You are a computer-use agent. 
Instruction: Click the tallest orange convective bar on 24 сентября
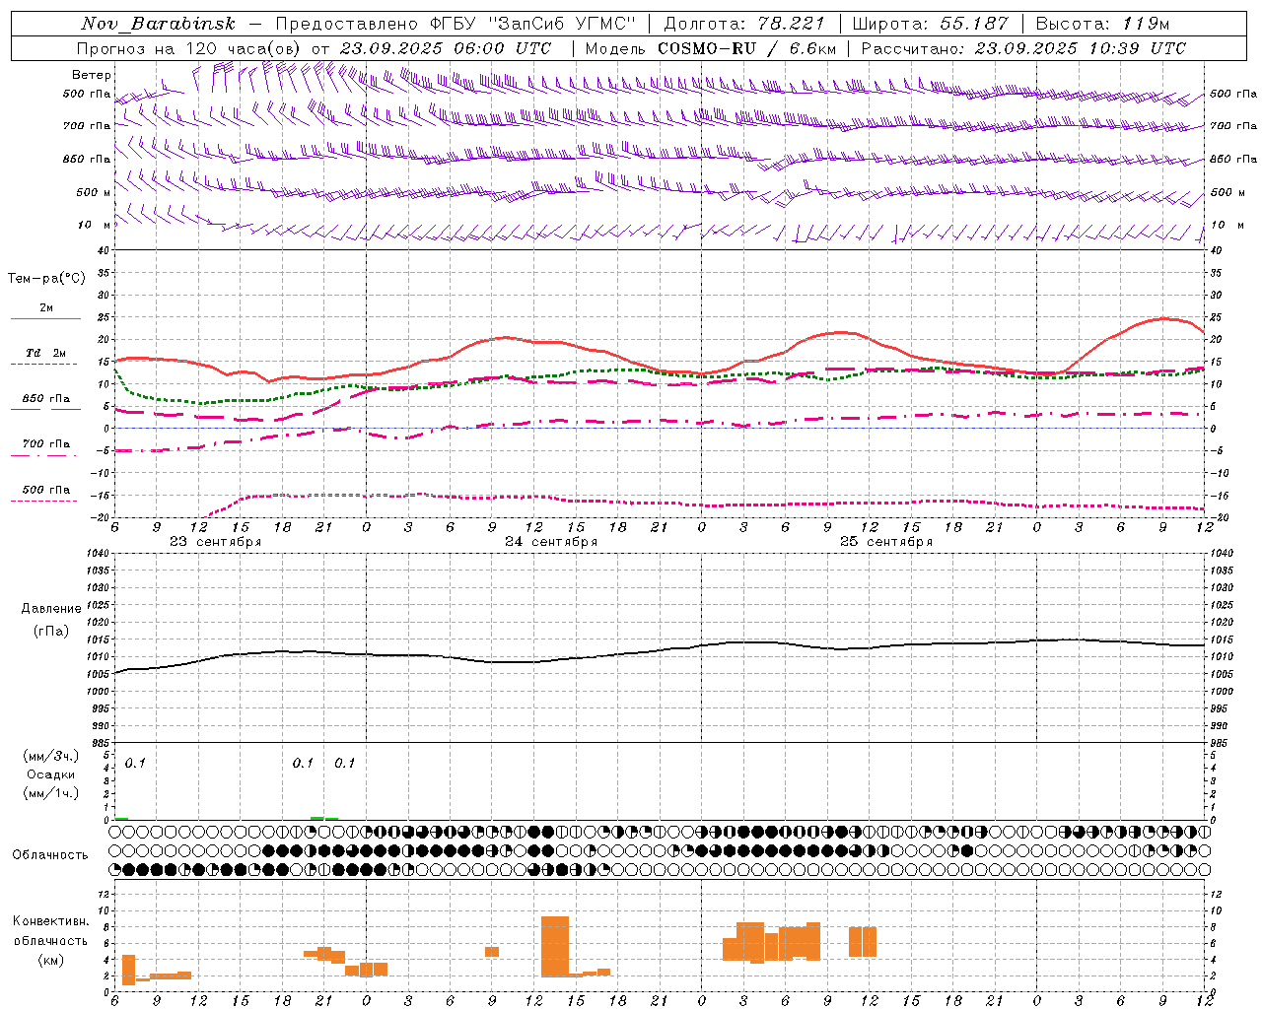click(x=555, y=946)
